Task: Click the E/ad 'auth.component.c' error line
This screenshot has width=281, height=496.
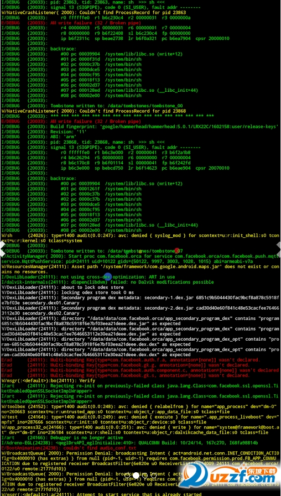Action: (x=140, y=370)
